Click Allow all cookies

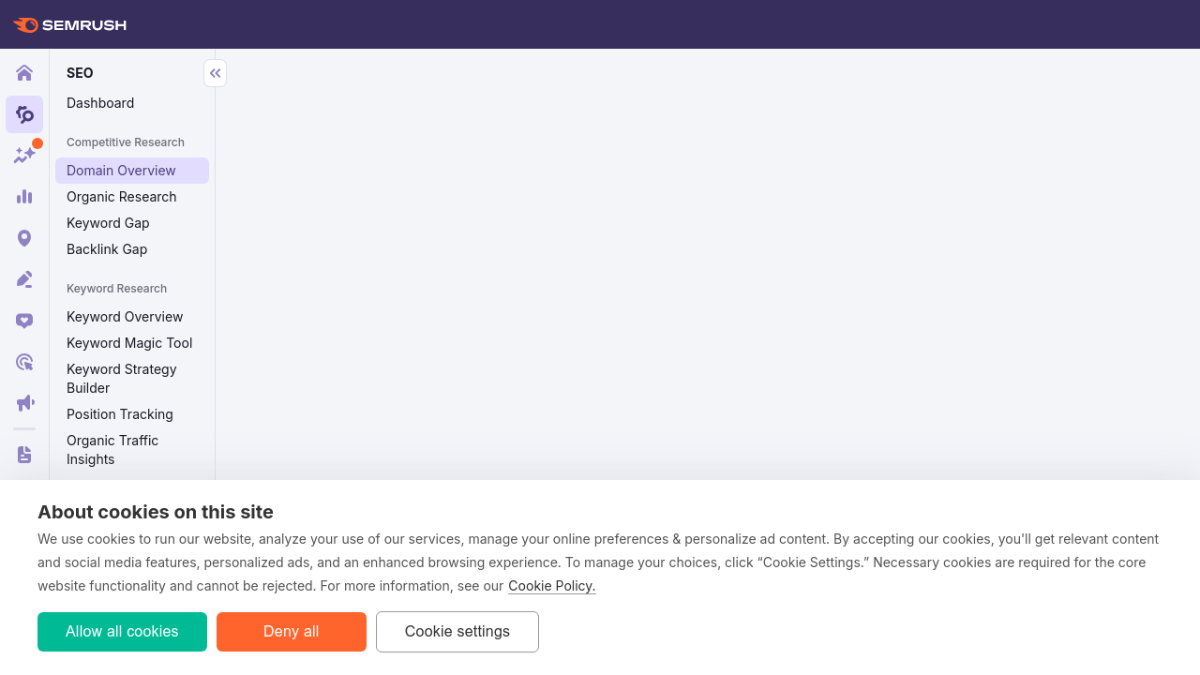click(x=122, y=631)
